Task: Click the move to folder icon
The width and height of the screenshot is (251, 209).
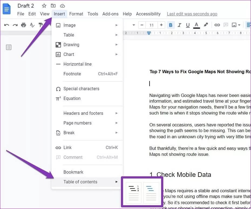Action: click(53, 6)
